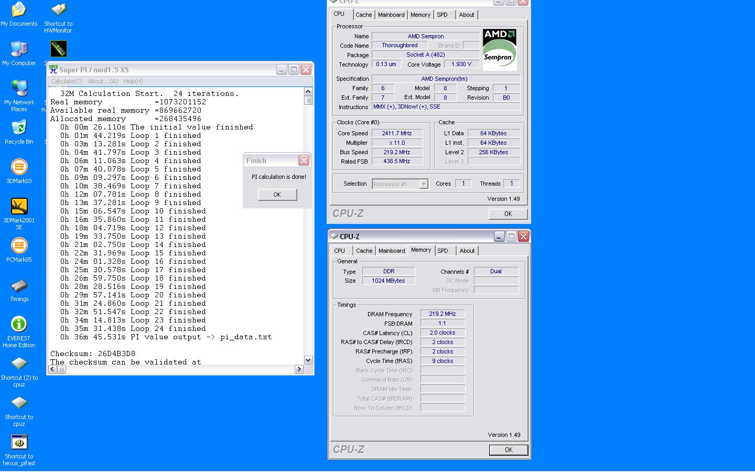Launch 3DMark2001 SE desktop icon

point(19,214)
